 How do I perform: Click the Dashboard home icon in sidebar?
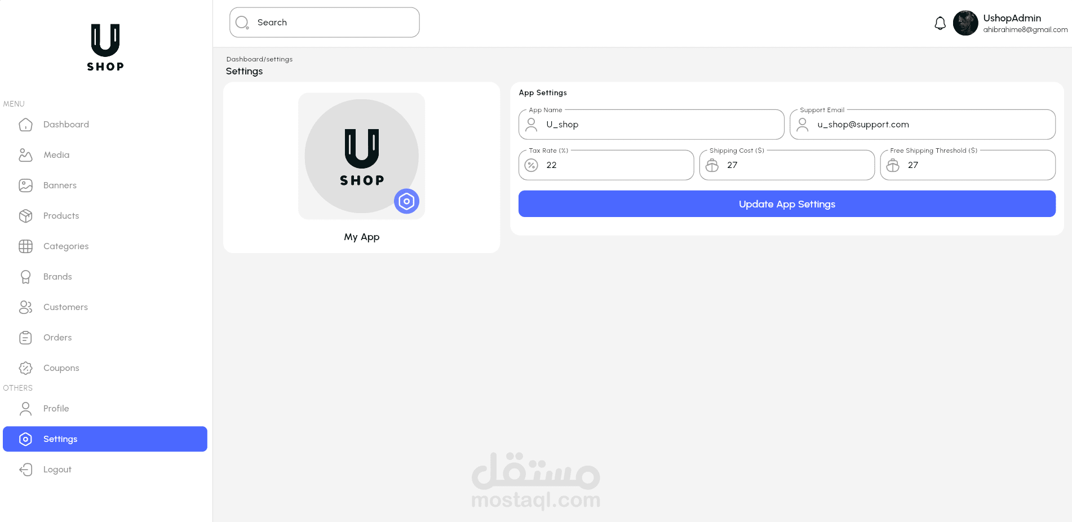click(26, 125)
